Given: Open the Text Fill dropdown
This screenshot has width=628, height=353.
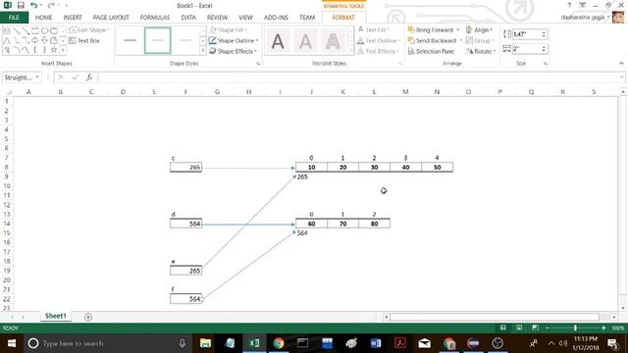Looking at the screenshot, I should pyautogui.click(x=374, y=30).
